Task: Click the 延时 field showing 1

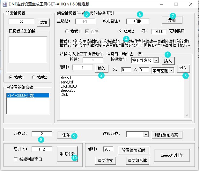Action: point(83,67)
